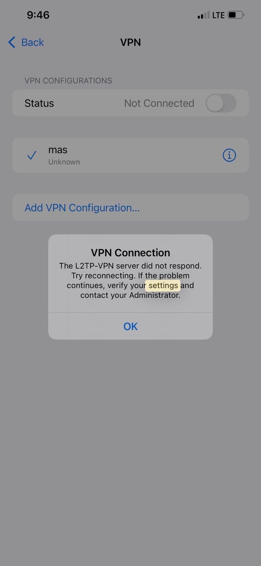This screenshot has width=261, height=566.
Task: Tap the battery icon in status bar
Action: 236,15
